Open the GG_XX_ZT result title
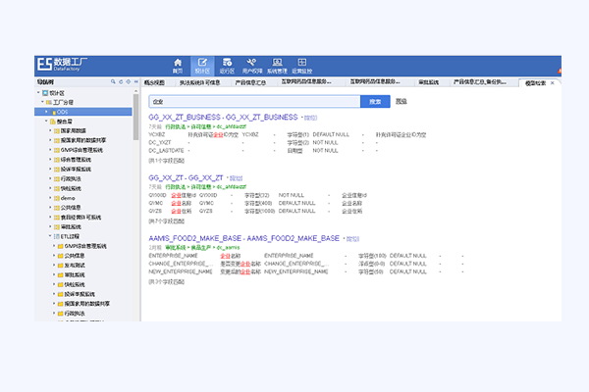The height and width of the screenshot is (392, 589). (186, 177)
